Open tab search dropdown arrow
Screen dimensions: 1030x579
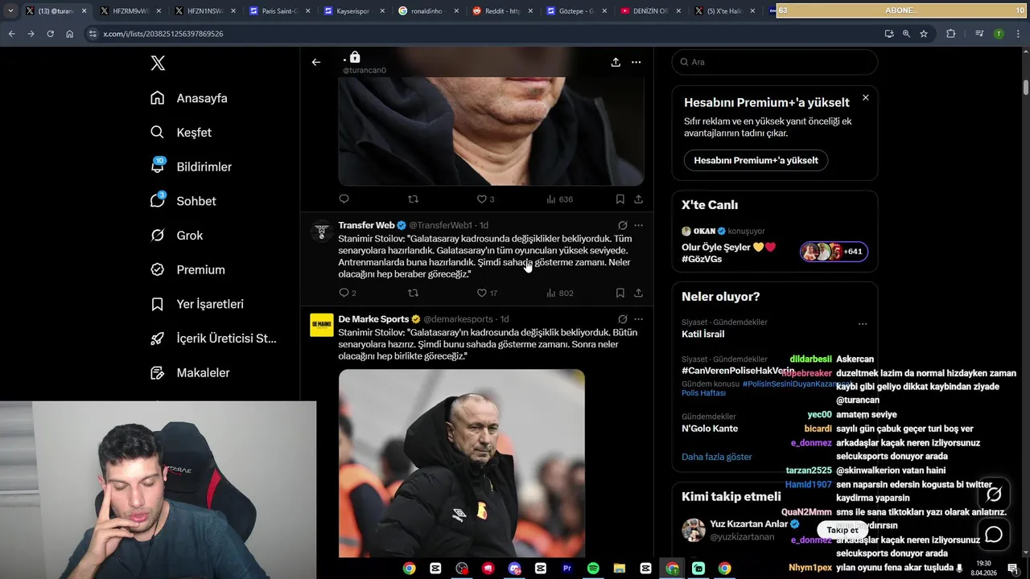[x=10, y=11]
